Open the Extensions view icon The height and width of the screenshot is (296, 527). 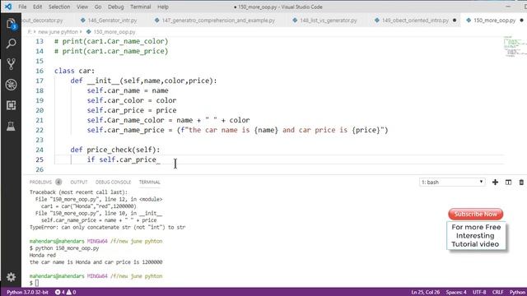point(11,105)
